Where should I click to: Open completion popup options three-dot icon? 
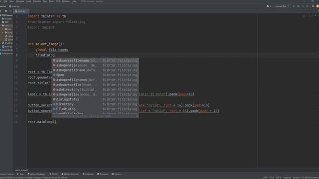tap(137, 116)
